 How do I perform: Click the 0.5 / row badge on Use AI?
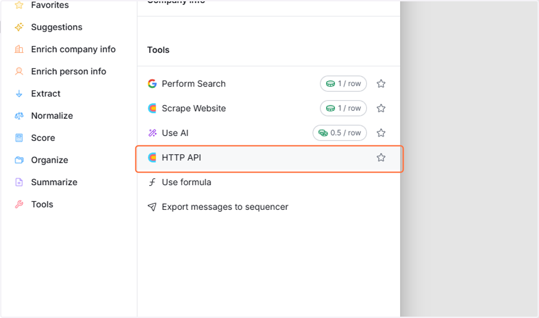click(x=340, y=133)
